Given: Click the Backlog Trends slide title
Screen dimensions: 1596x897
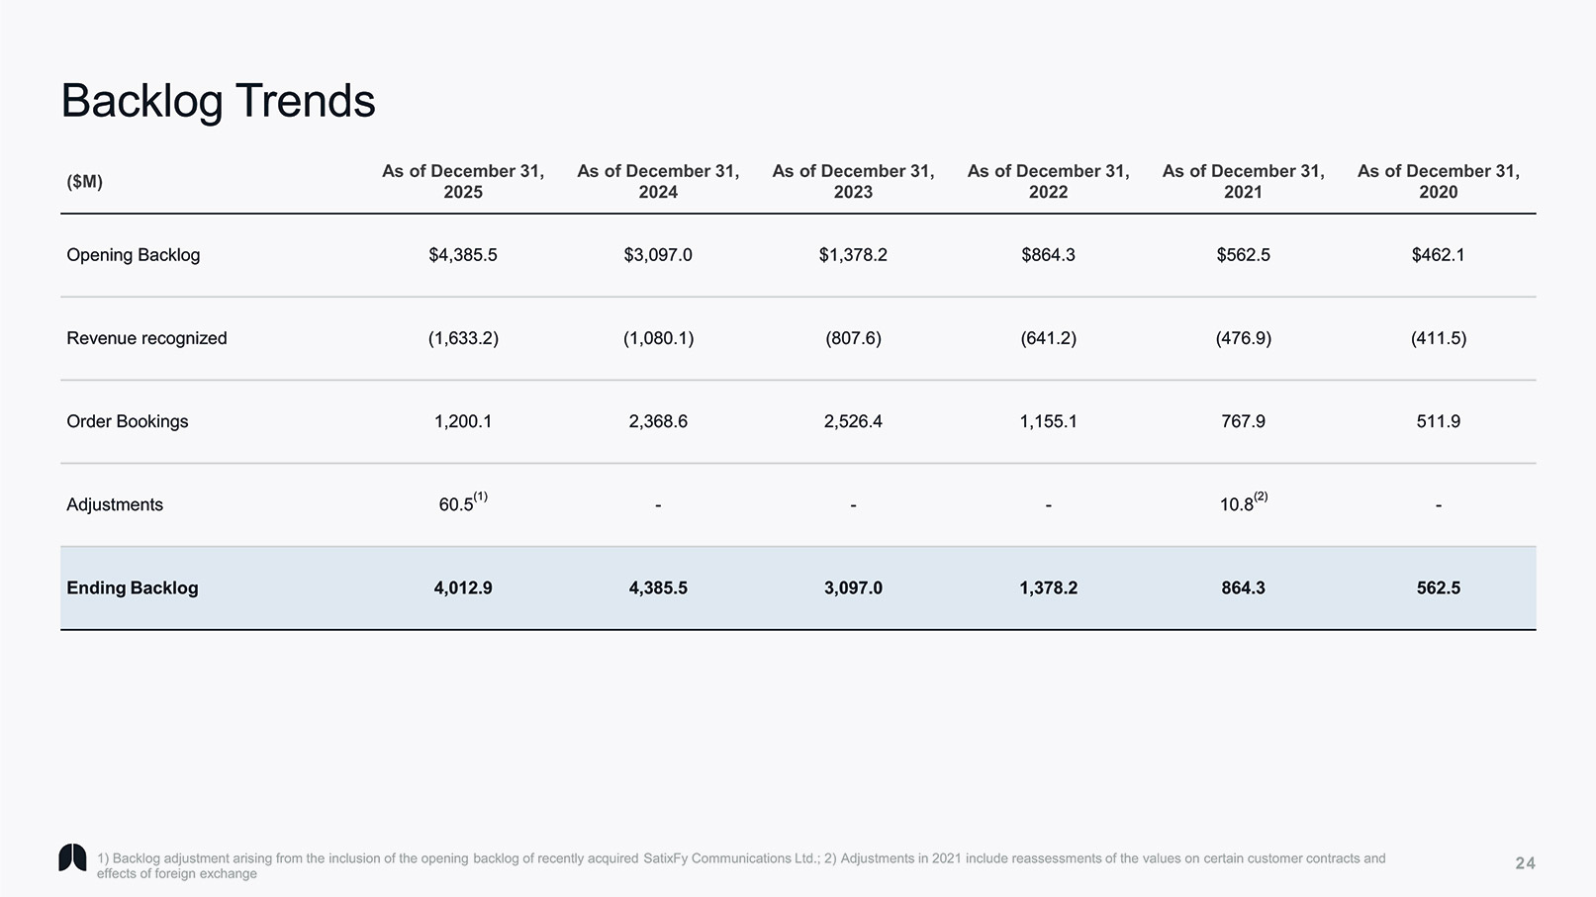Looking at the screenshot, I should tap(218, 101).
